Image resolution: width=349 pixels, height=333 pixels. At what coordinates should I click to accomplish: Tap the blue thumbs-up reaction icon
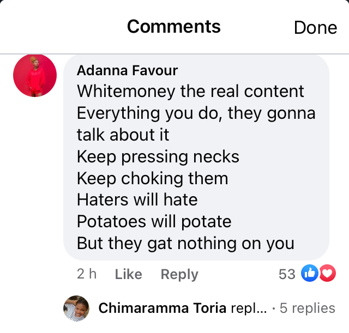coord(310,273)
